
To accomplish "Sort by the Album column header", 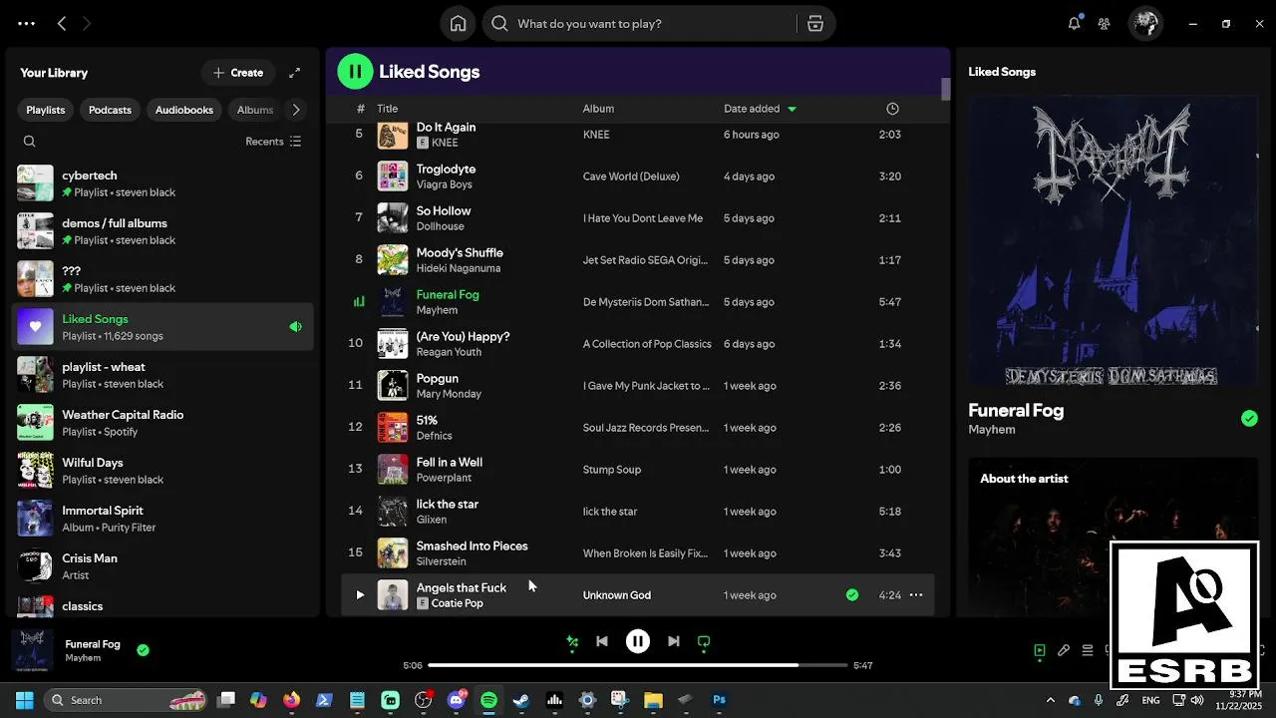I will 598,109.
